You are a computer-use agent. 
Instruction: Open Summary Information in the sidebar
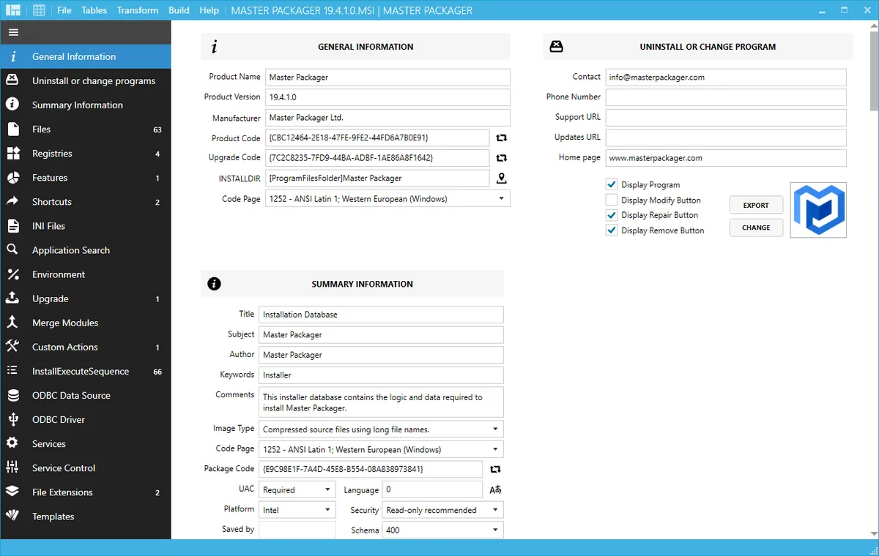pyautogui.click(x=86, y=105)
